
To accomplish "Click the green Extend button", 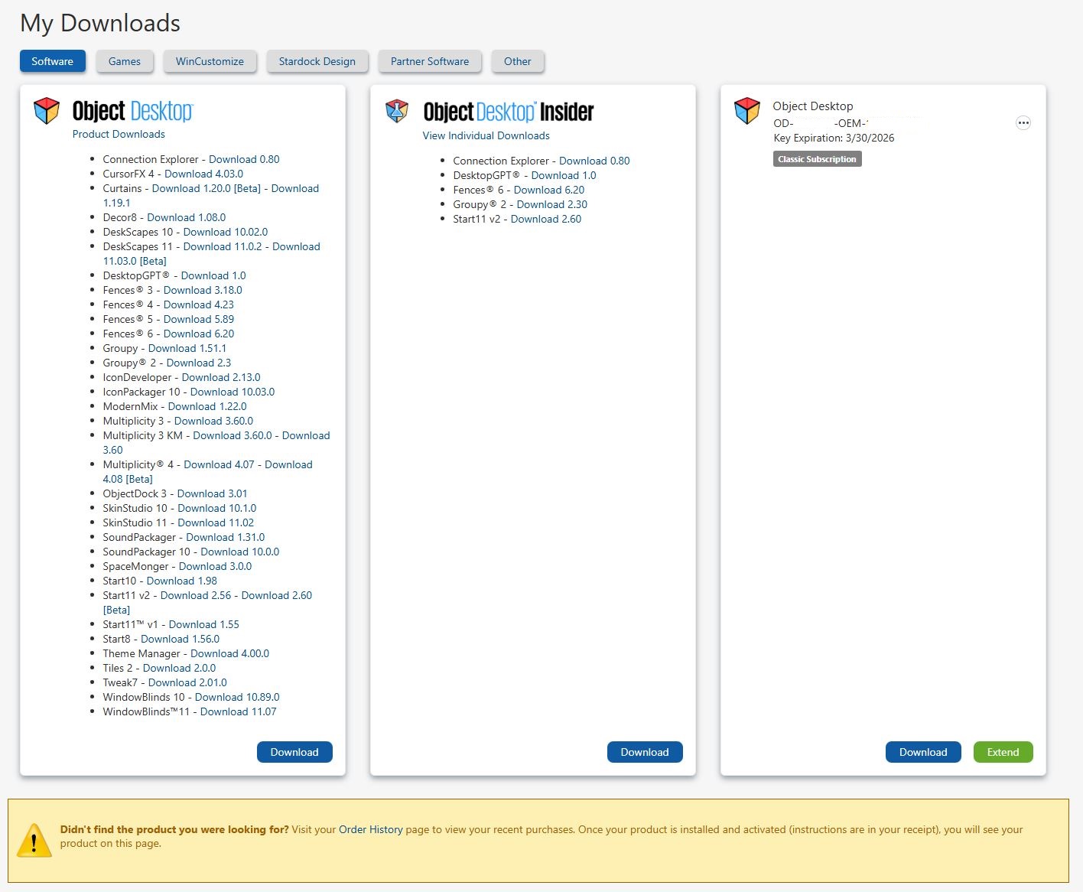I will point(1002,752).
